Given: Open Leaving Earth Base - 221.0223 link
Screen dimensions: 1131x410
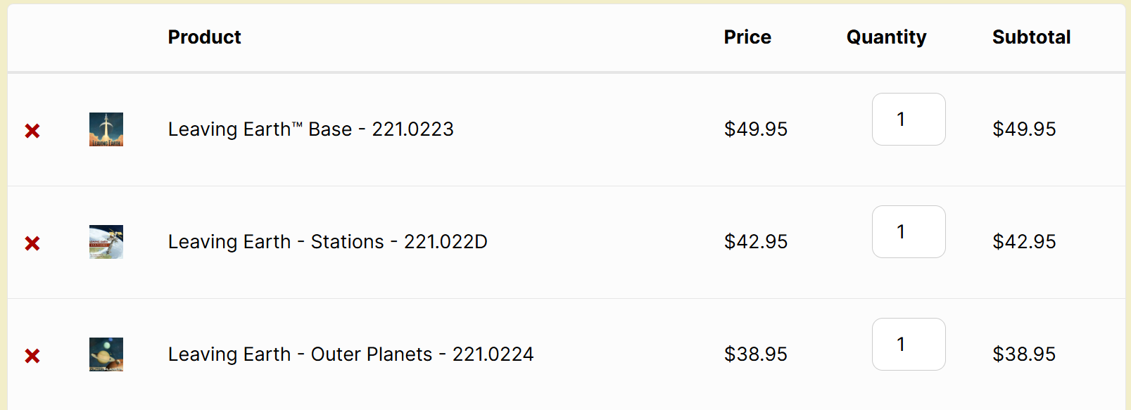Looking at the screenshot, I should coord(310,129).
